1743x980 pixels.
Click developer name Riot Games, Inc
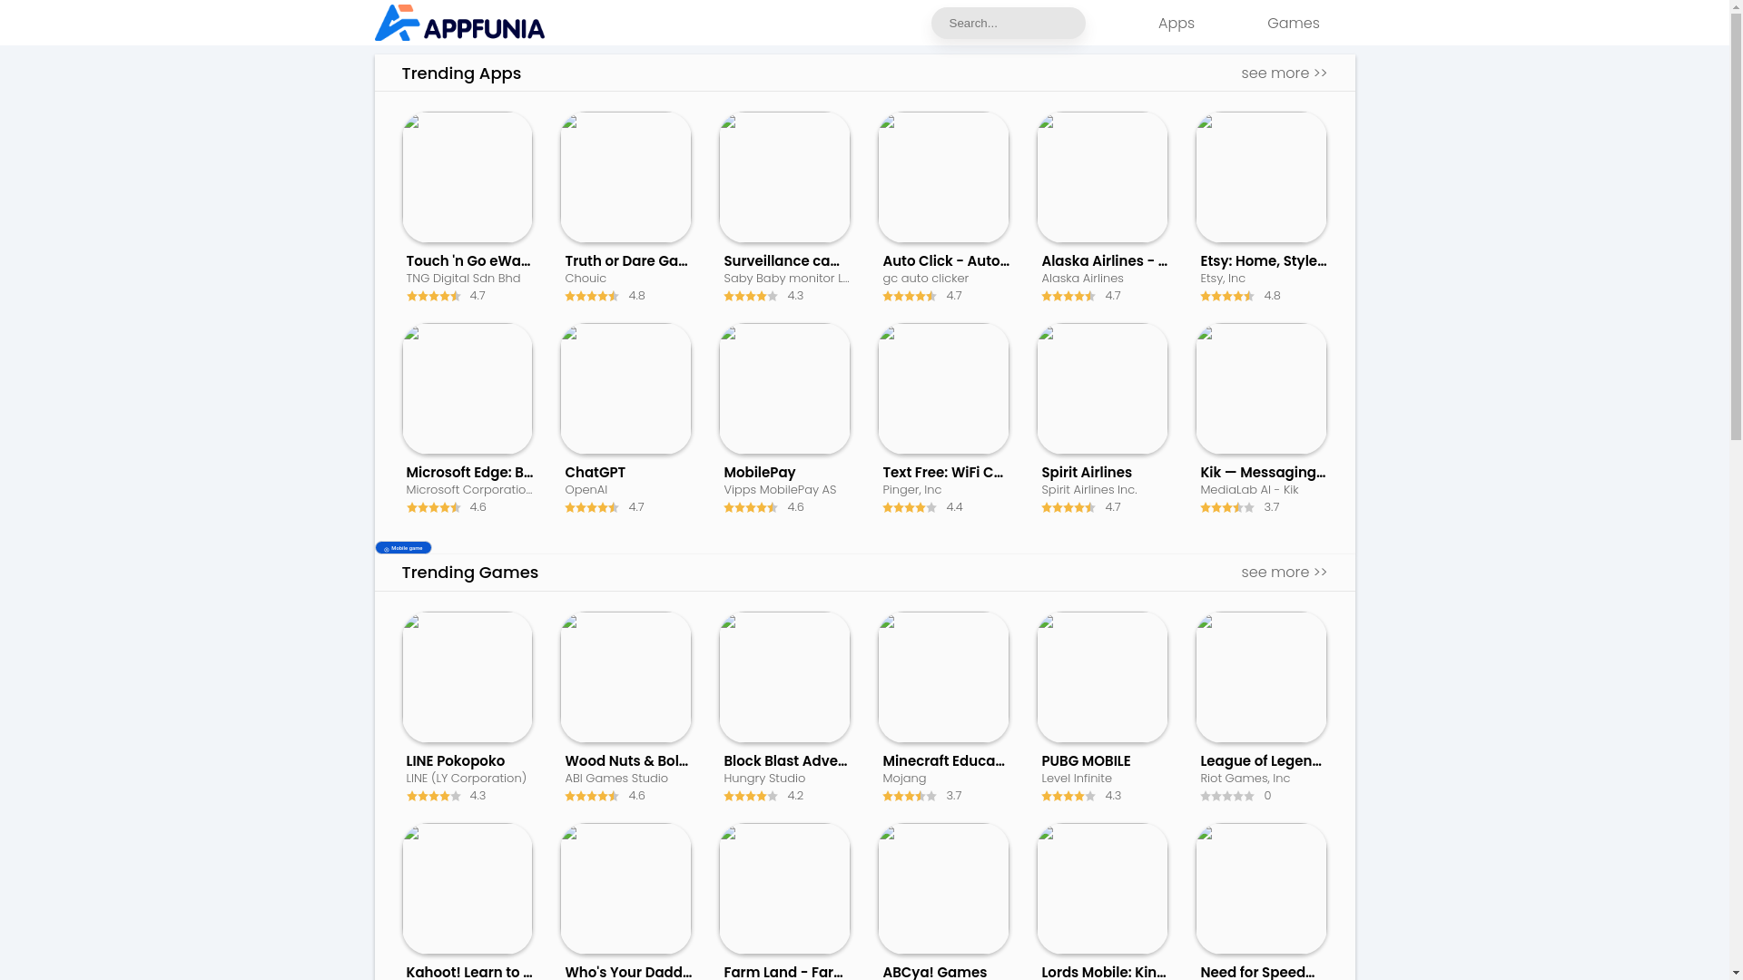point(1245,779)
